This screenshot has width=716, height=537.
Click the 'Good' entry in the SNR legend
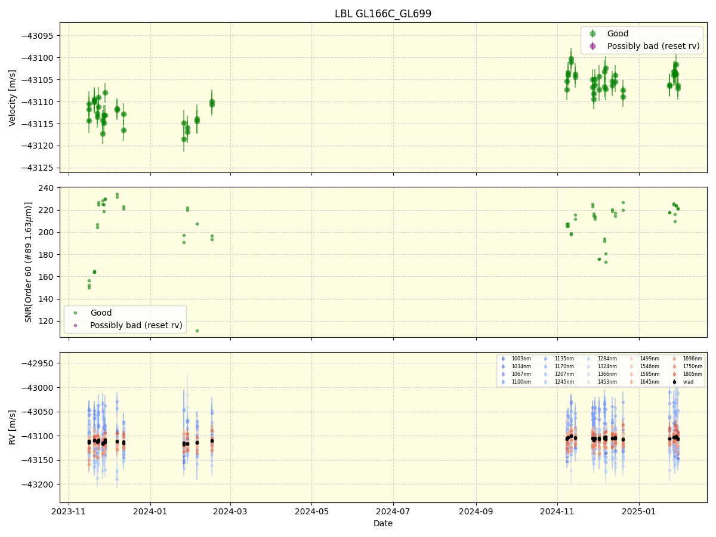click(x=101, y=313)
